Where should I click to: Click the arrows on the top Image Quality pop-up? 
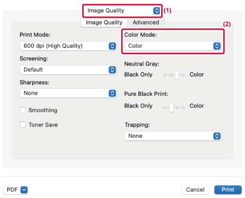pyautogui.click(x=156, y=10)
